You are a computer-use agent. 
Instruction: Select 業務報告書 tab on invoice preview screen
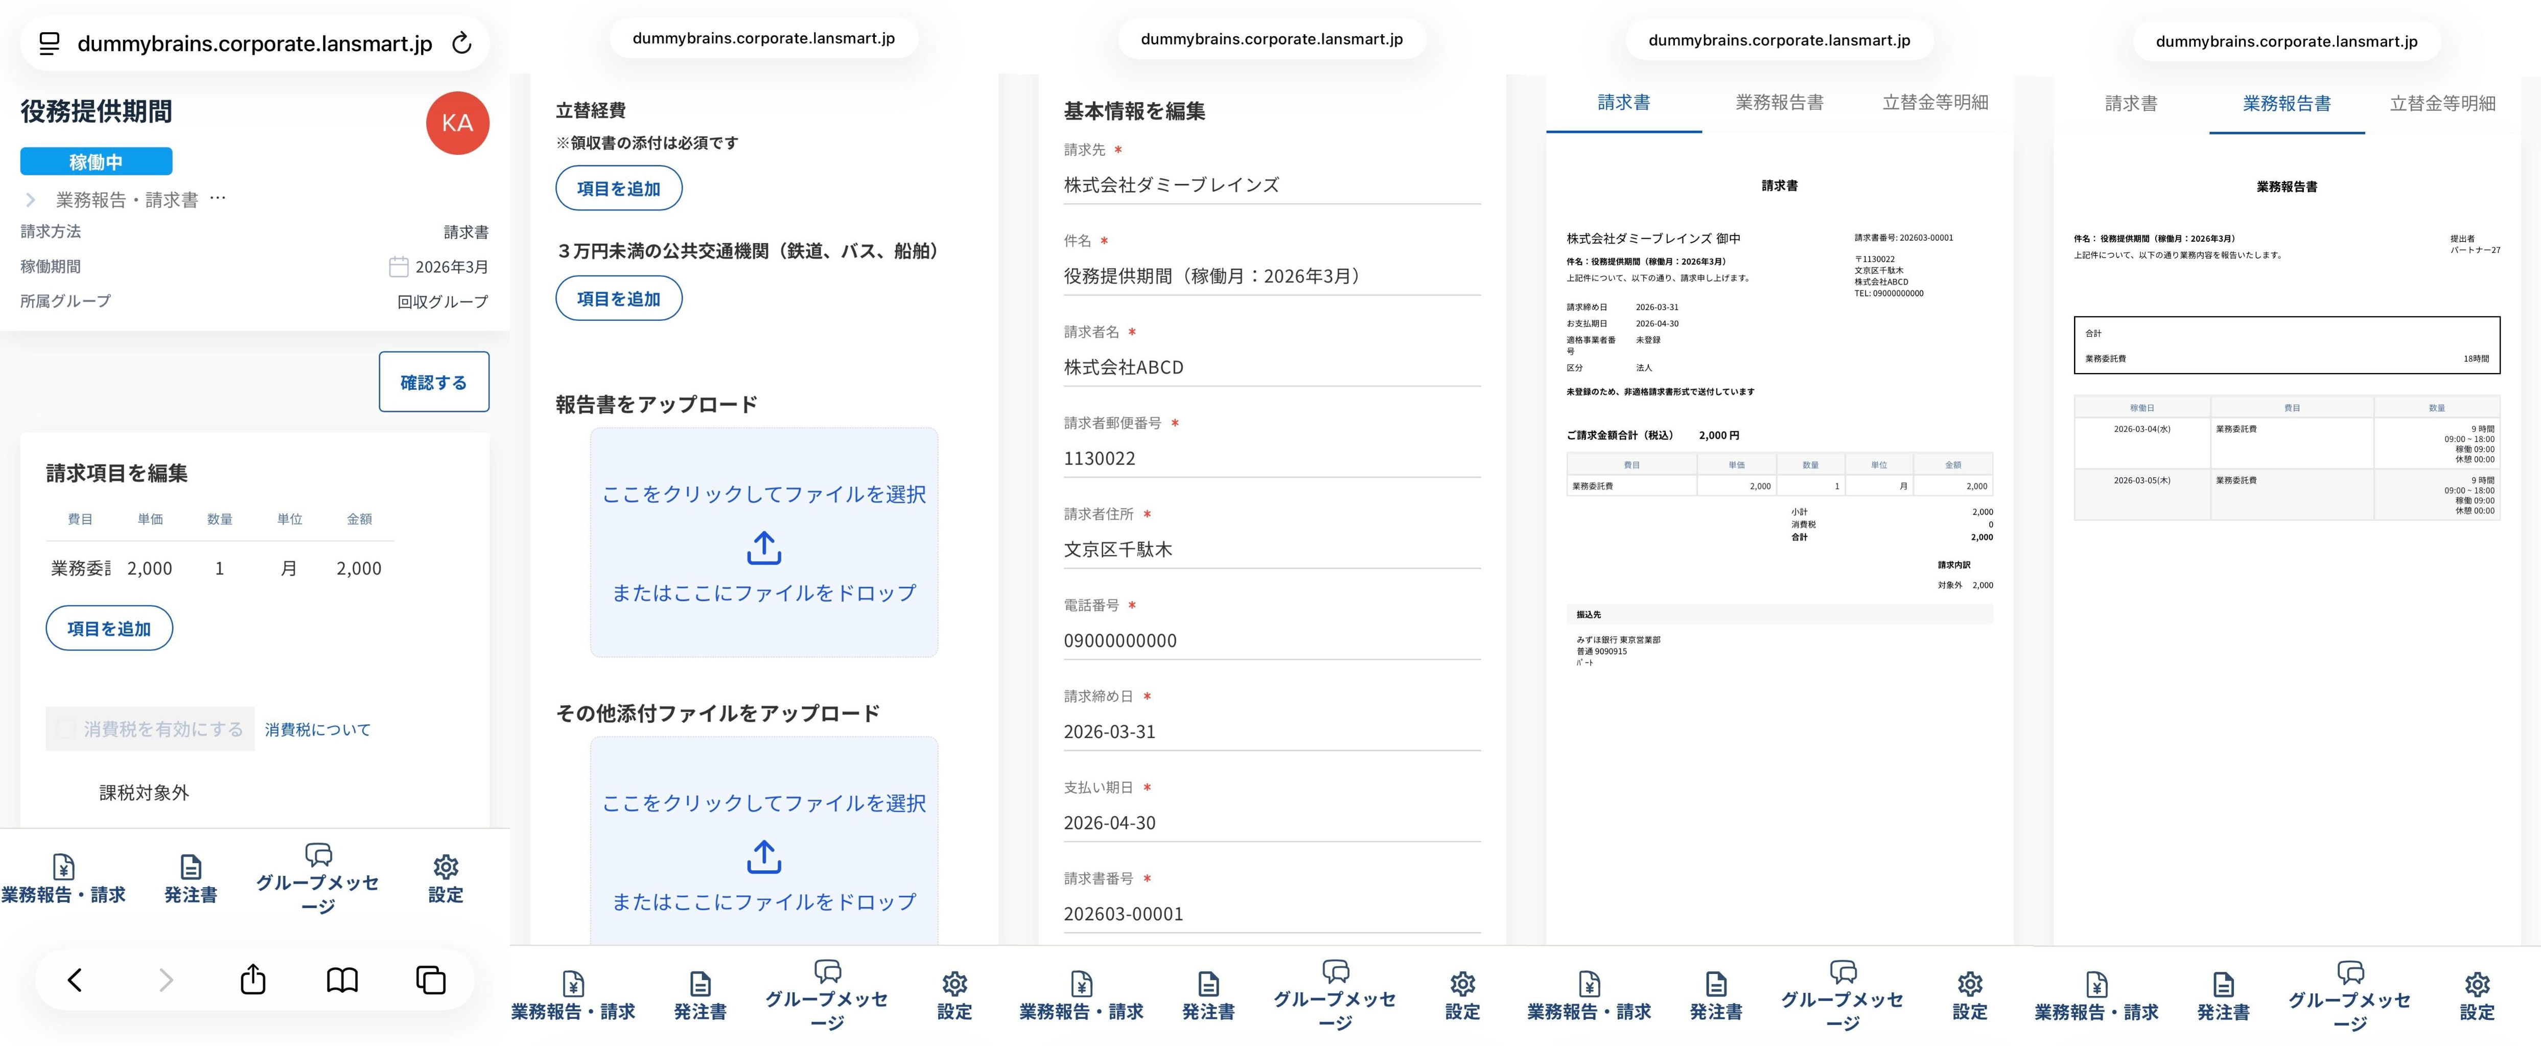pos(1779,103)
